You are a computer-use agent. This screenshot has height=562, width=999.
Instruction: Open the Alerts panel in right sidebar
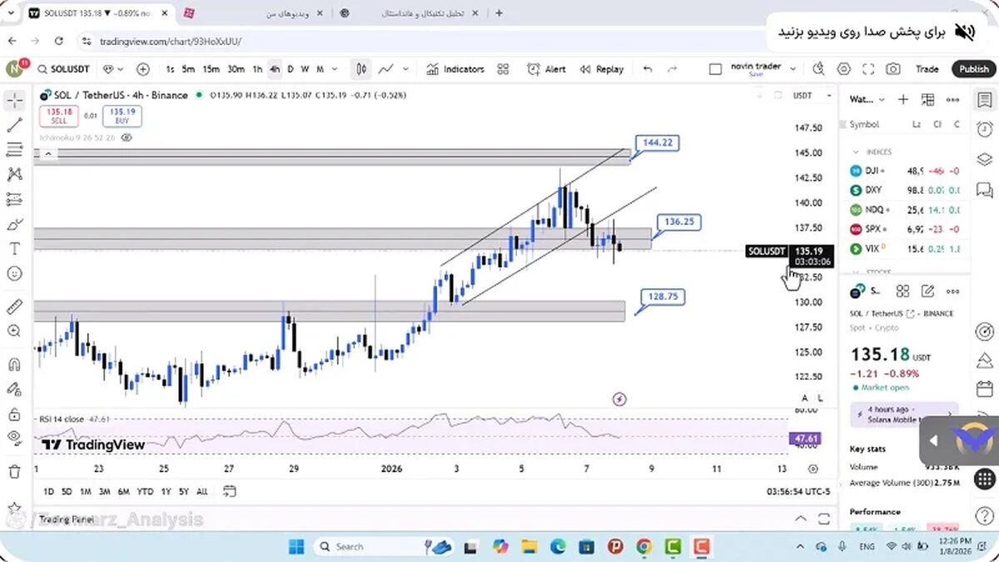[984, 129]
